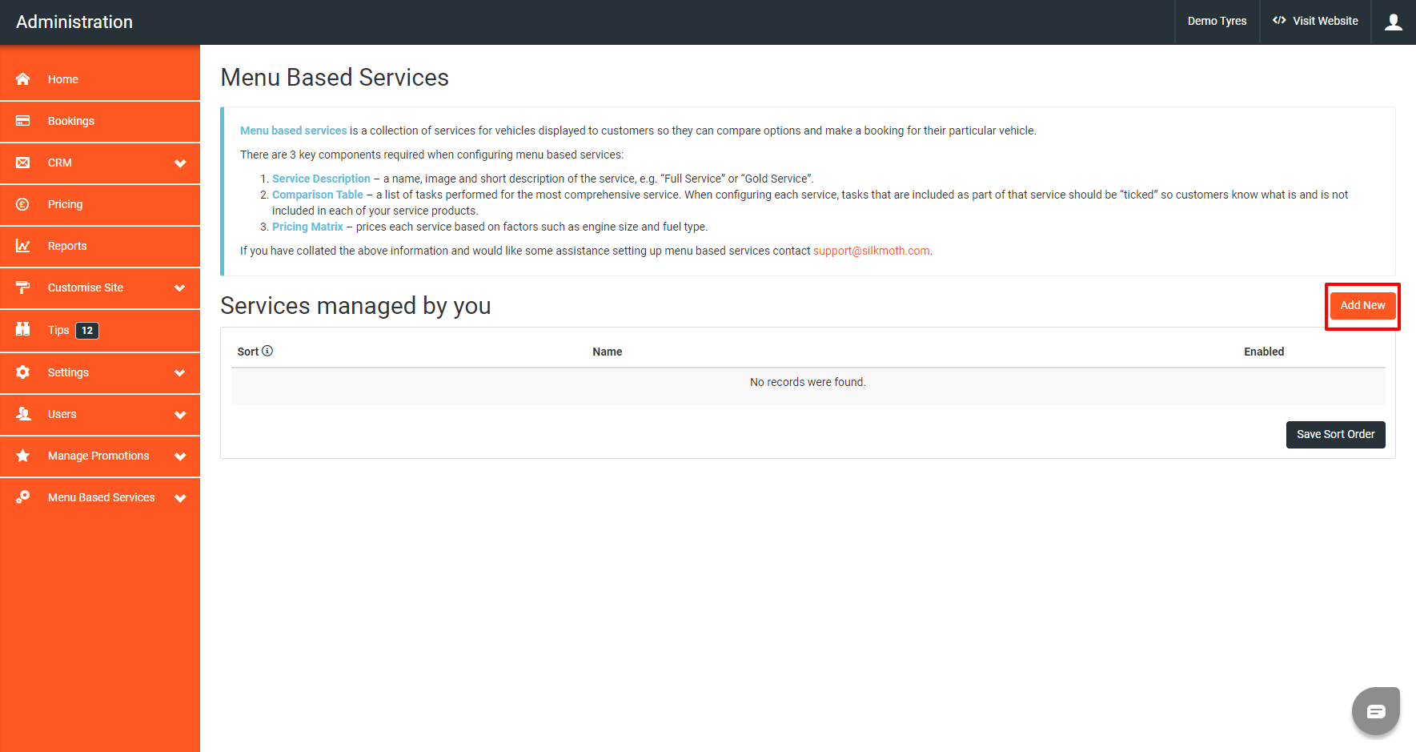Screen dimensions: 1416x752
Task: Click the Pricing euro coin icon
Action: [22, 204]
